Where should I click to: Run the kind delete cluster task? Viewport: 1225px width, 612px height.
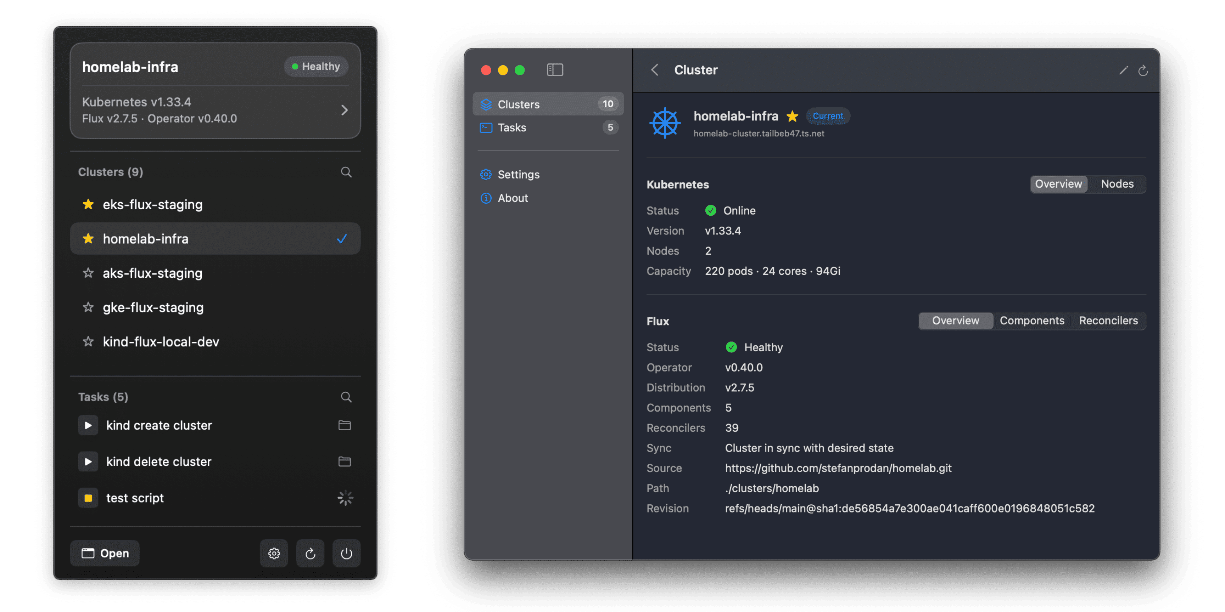point(88,461)
